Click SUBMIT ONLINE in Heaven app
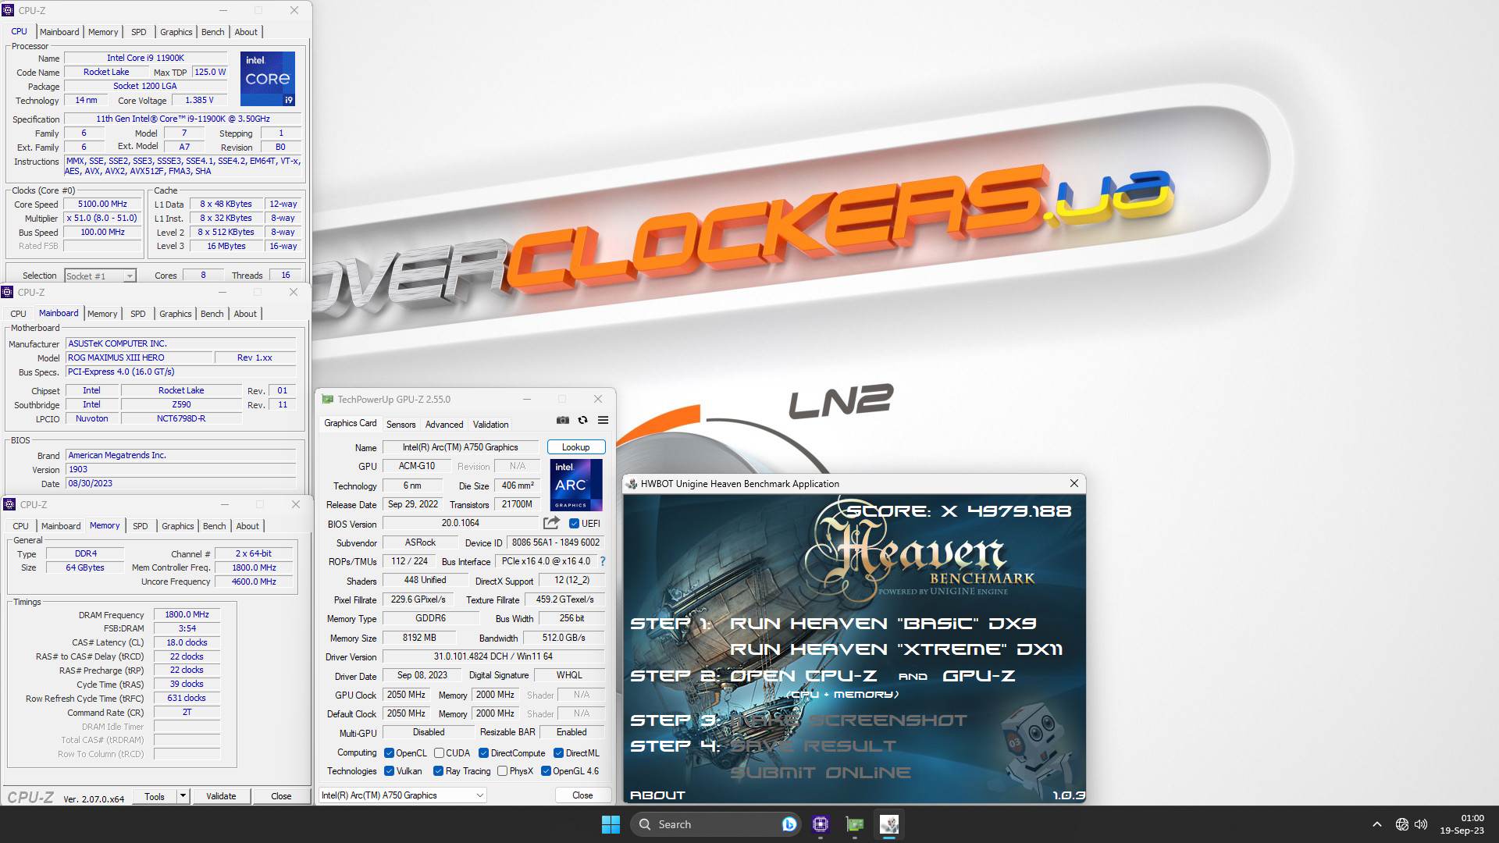This screenshot has height=843, width=1499. click(821, 773)
